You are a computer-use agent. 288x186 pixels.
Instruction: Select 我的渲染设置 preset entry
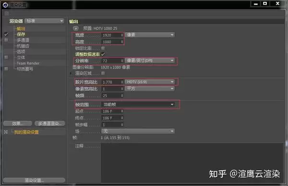(x=26, y=132)
